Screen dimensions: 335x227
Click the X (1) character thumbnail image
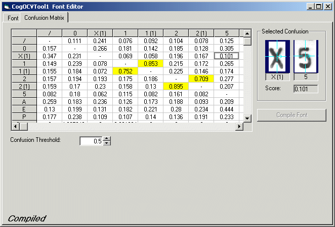coord(277,56)
